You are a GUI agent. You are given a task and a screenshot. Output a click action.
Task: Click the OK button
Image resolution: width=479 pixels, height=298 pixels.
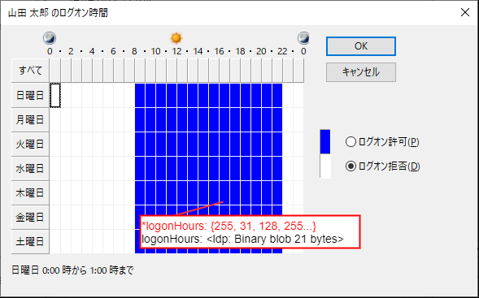click(361, 46)
